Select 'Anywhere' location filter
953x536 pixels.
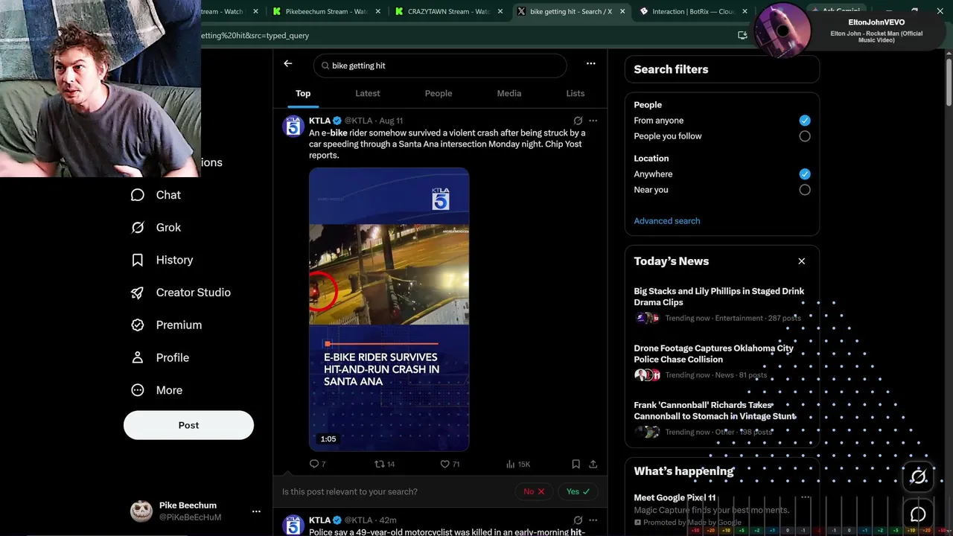[805, 174]
